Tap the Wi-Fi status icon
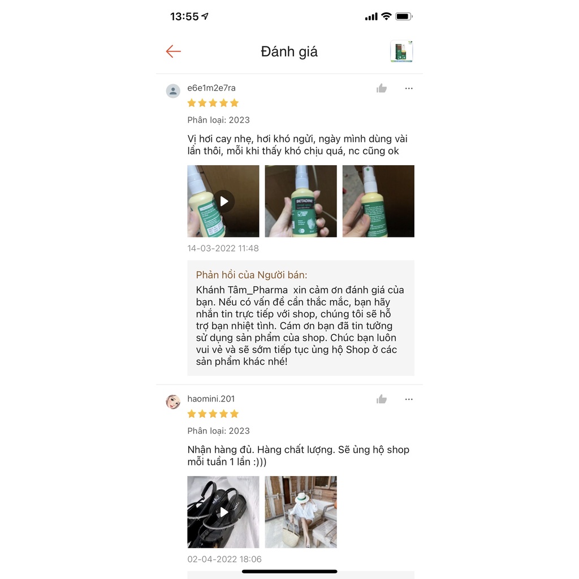Image resolution: width=579 pixels, height=579 pixels. click(386, 16)
